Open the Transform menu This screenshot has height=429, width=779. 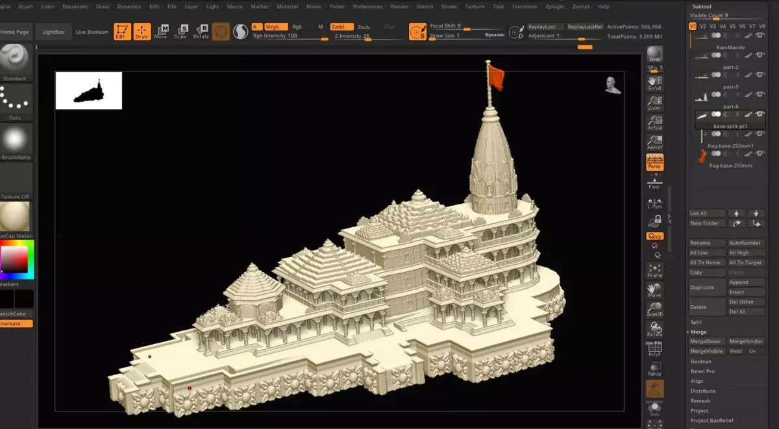(524, 6)
